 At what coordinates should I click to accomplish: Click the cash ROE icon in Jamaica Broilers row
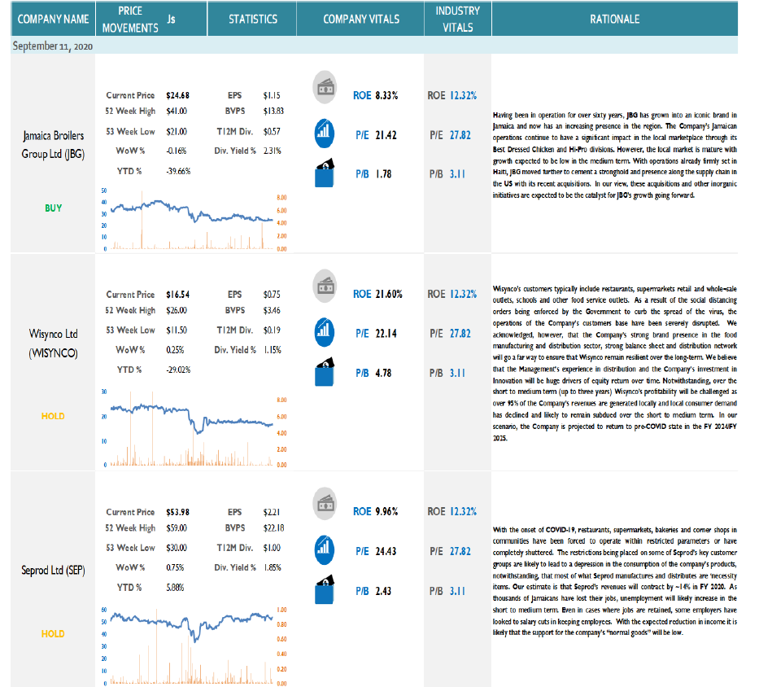click(325, 88)
